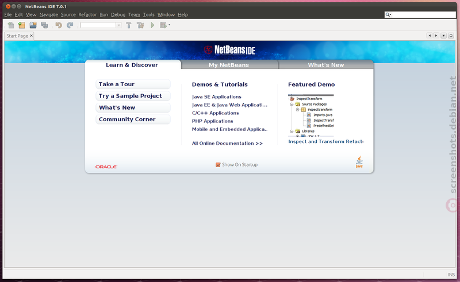Open the Debug Project dropdown arrow
Viewport: 460px width, 282px height.
pyautogui.click(x=169, y=25)
